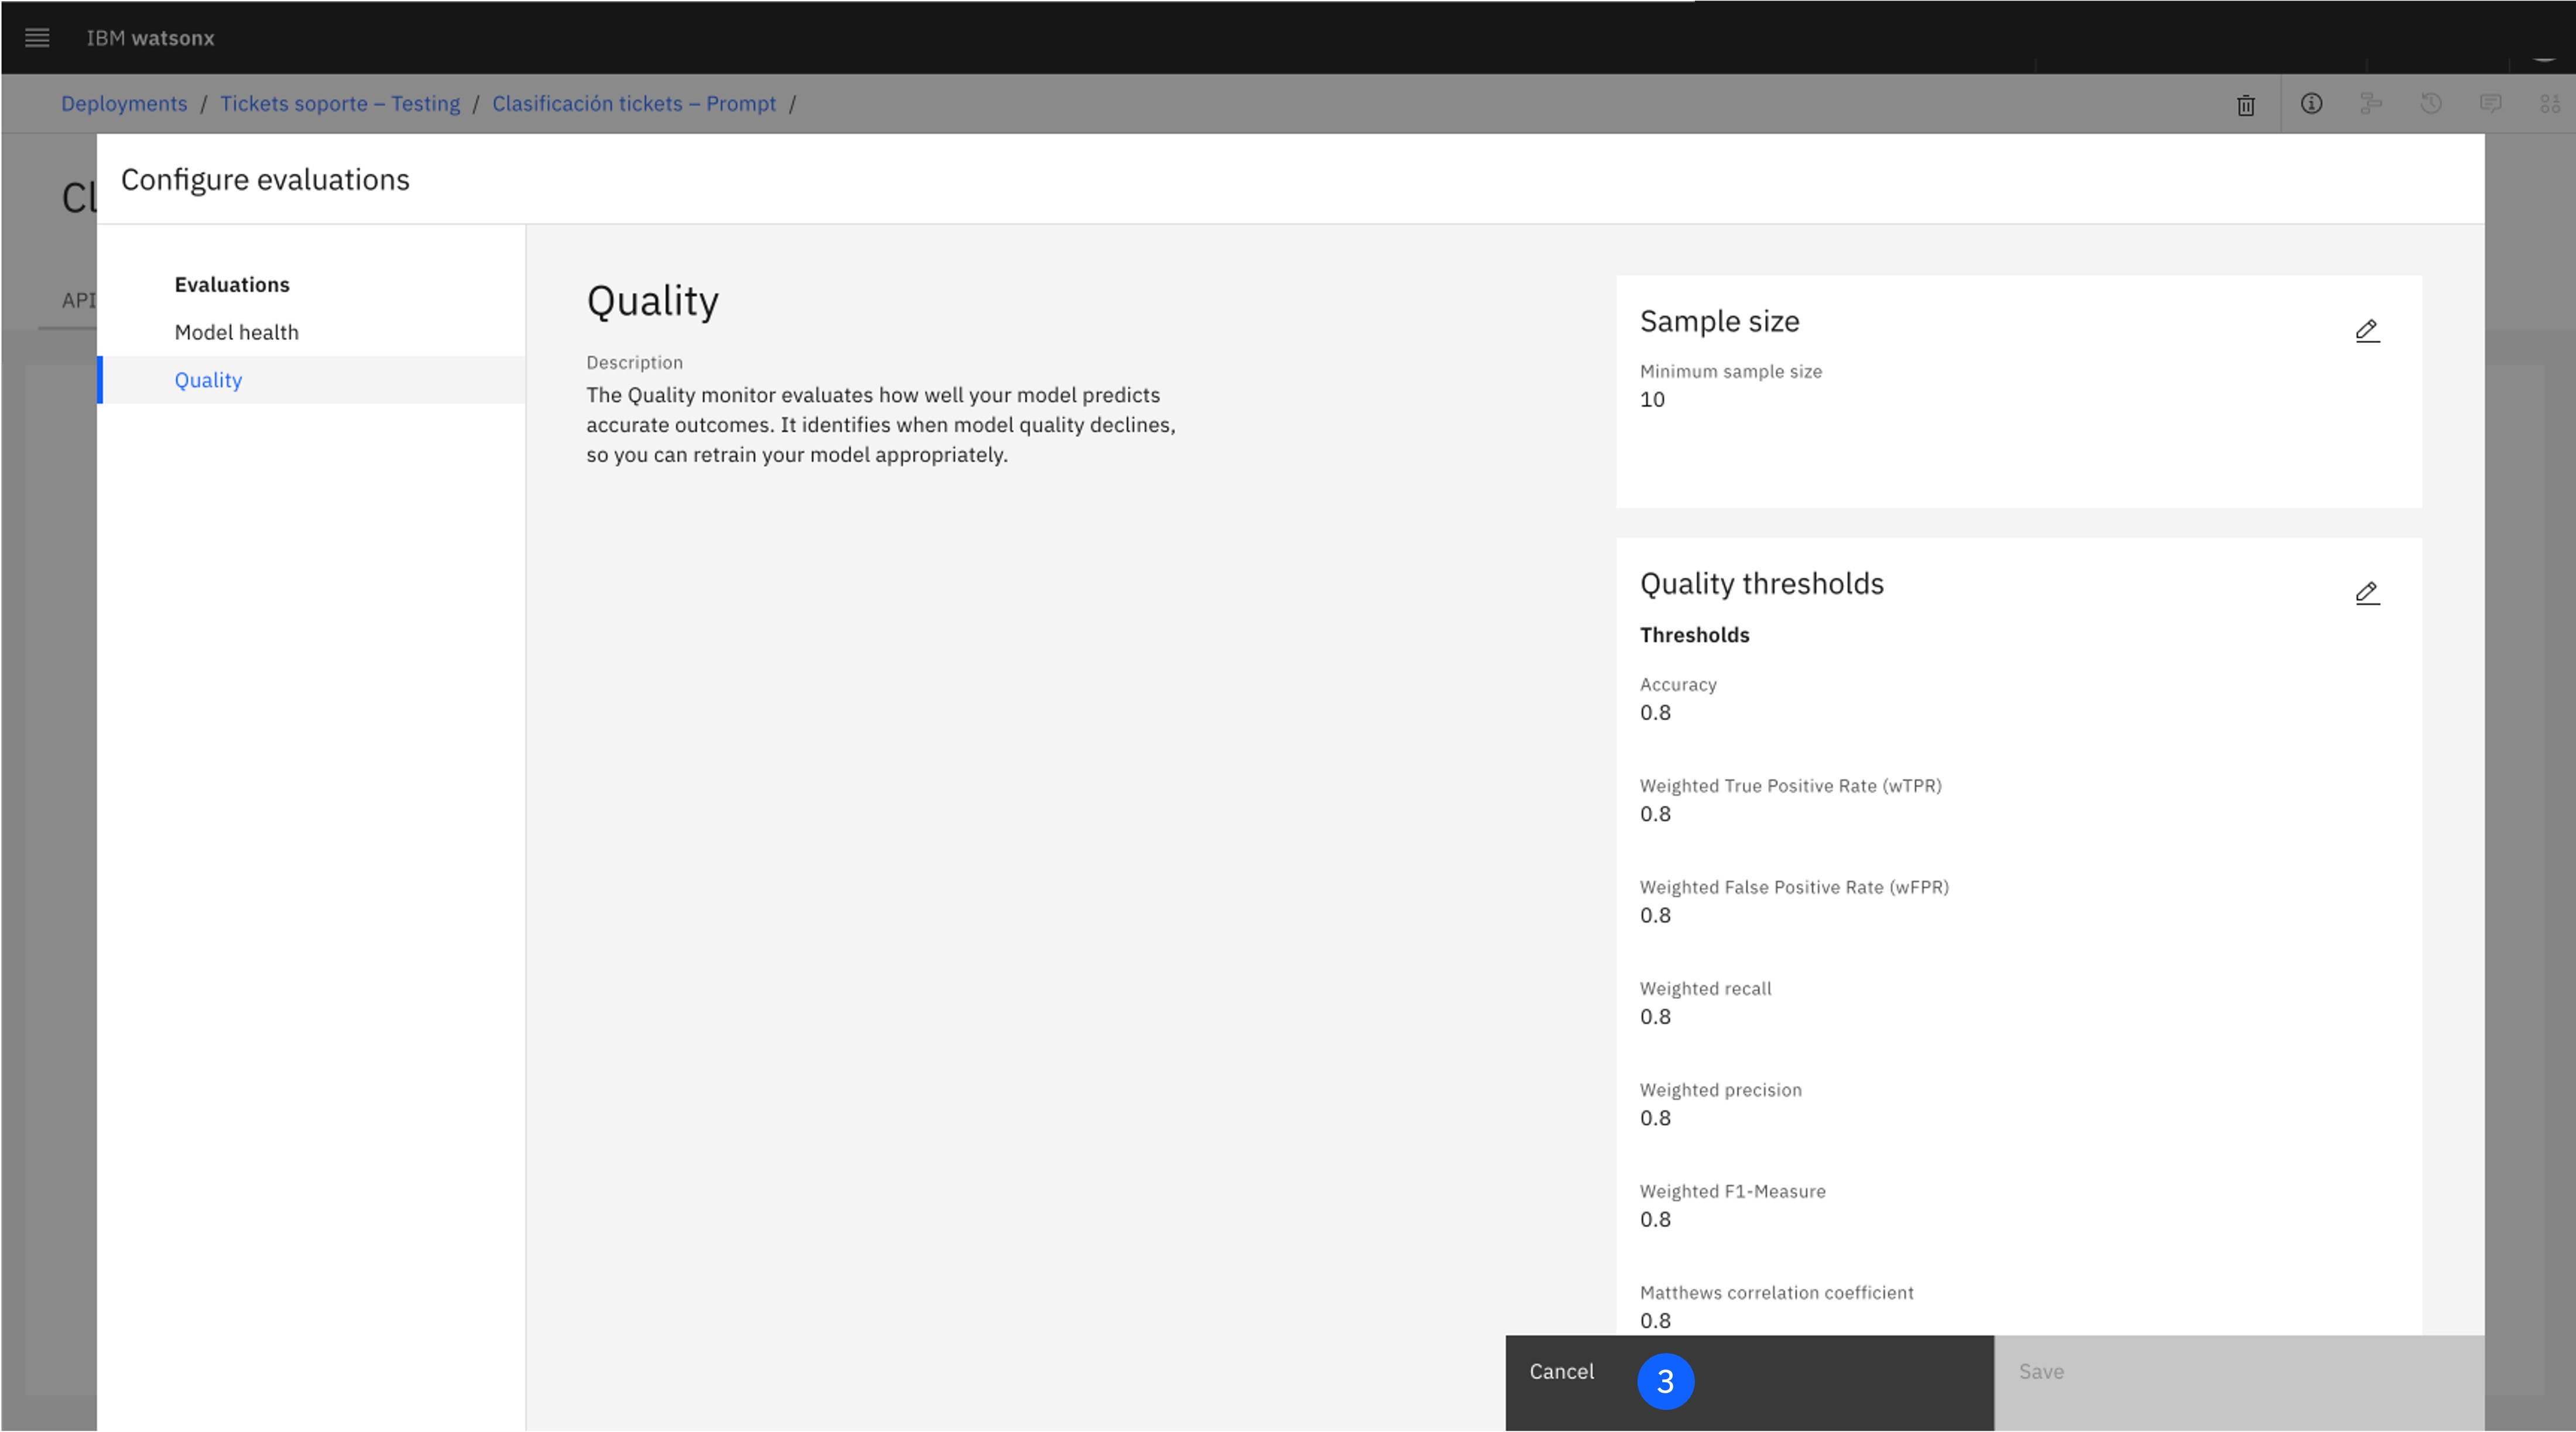Screen dimensions: 2576x1432
Task: Click Matthews correlation coefficient label
Action: click(x=1776, y=1293)
